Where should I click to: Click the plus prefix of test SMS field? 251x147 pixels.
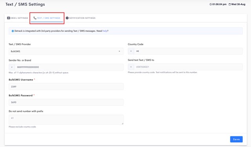point(131,67)
